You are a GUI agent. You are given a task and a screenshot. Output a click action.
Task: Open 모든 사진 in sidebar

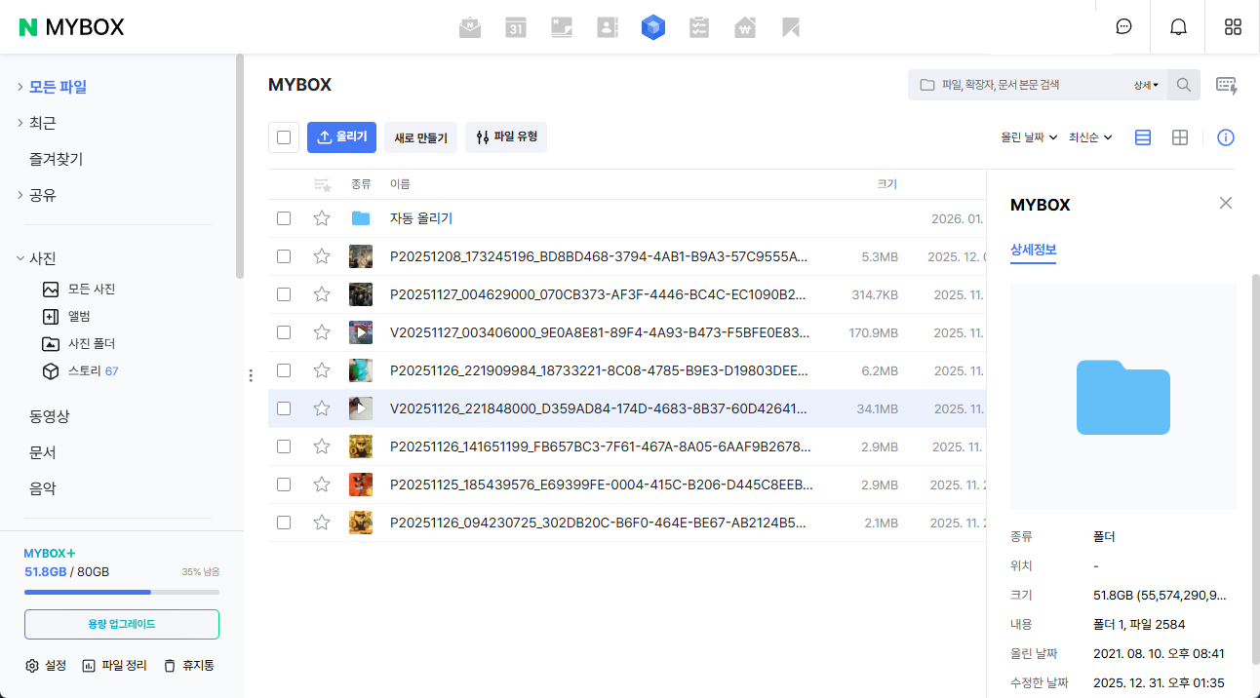(79, 290)
